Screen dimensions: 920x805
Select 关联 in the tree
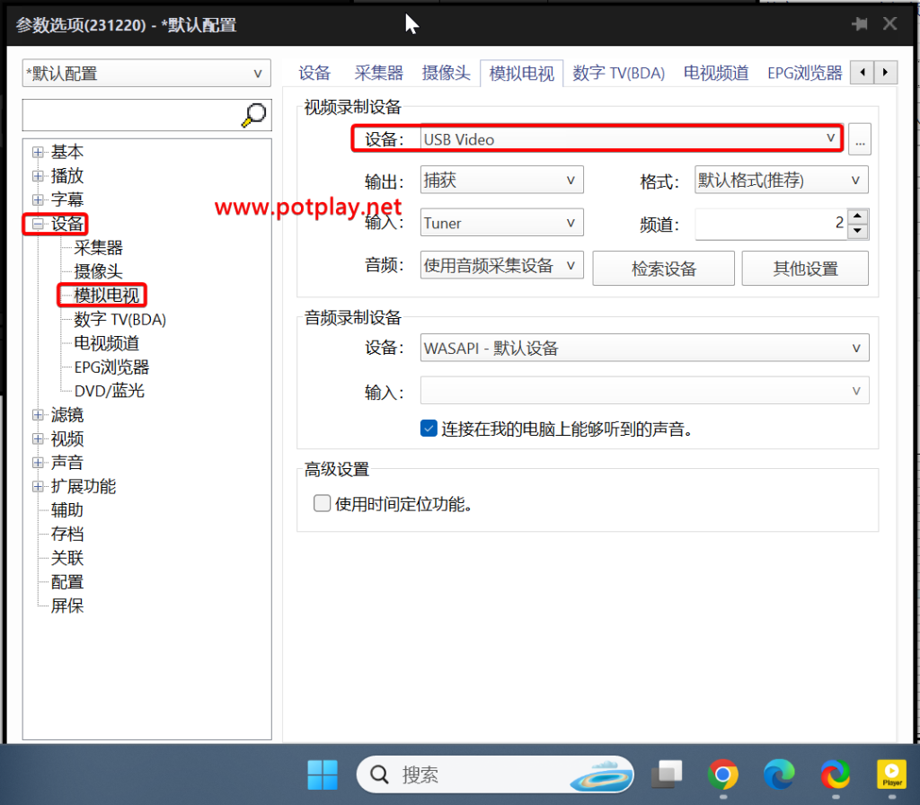pyautogui.click(x=66, y=558)
